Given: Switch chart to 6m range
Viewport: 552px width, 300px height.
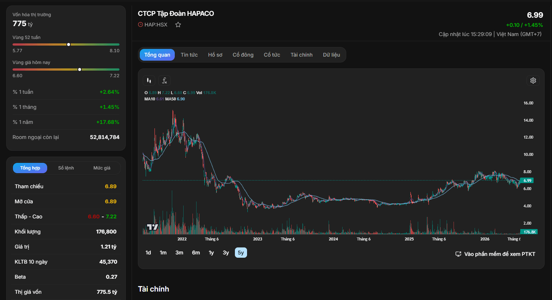Looking at the screenshot, I should [196, 253].
